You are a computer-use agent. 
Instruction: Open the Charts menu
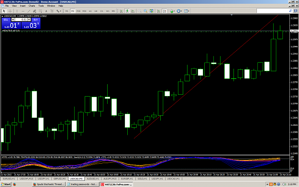point(32,6)
